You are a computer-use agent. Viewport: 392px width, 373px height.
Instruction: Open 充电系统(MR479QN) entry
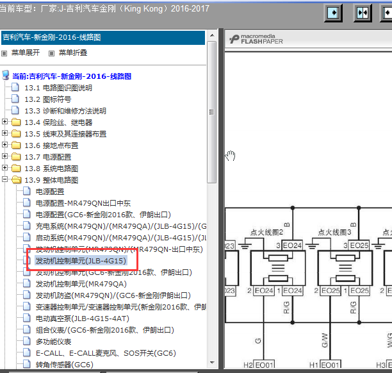point(121,226)
